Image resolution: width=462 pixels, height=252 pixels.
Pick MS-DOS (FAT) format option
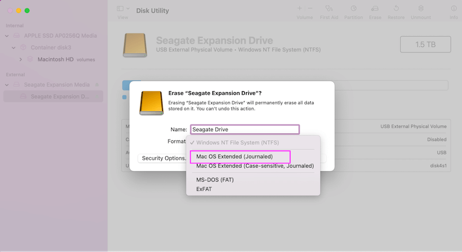coord(215,180)
